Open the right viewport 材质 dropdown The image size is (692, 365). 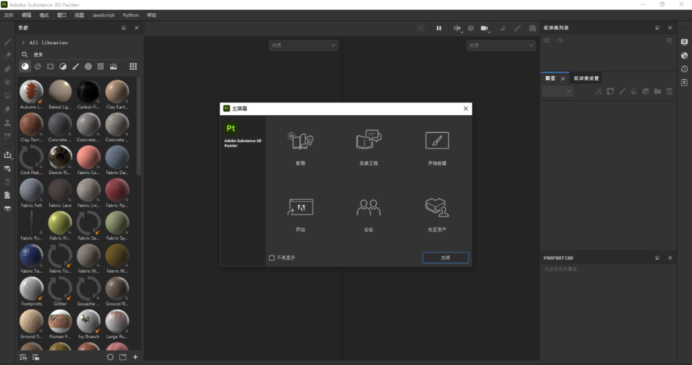point(500,45)
